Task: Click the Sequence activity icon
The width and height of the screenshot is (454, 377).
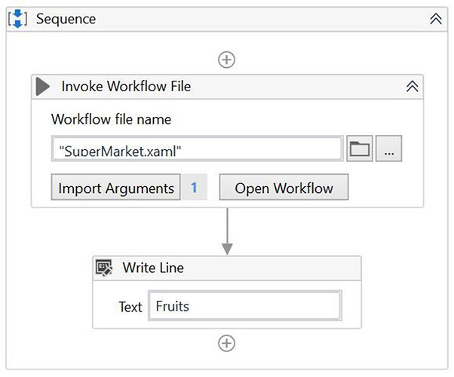Action: click(x=18, y=19)
